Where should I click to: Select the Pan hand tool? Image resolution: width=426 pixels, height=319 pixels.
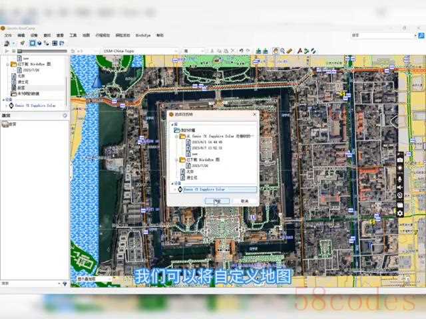(276, 51)
